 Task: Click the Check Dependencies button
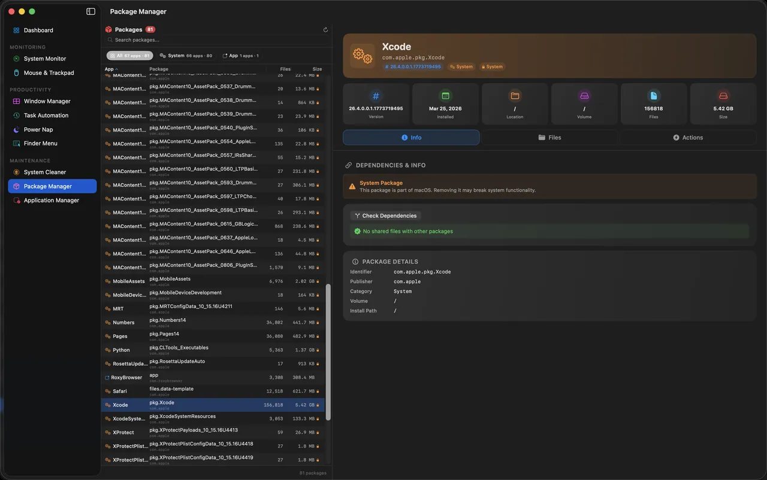coord(385,215)
